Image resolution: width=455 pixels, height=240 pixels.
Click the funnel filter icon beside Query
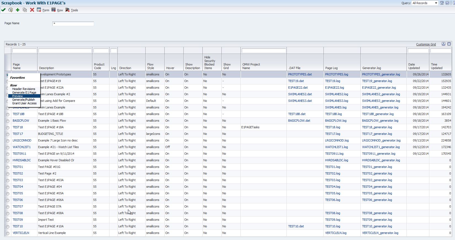tap(442, 3)
